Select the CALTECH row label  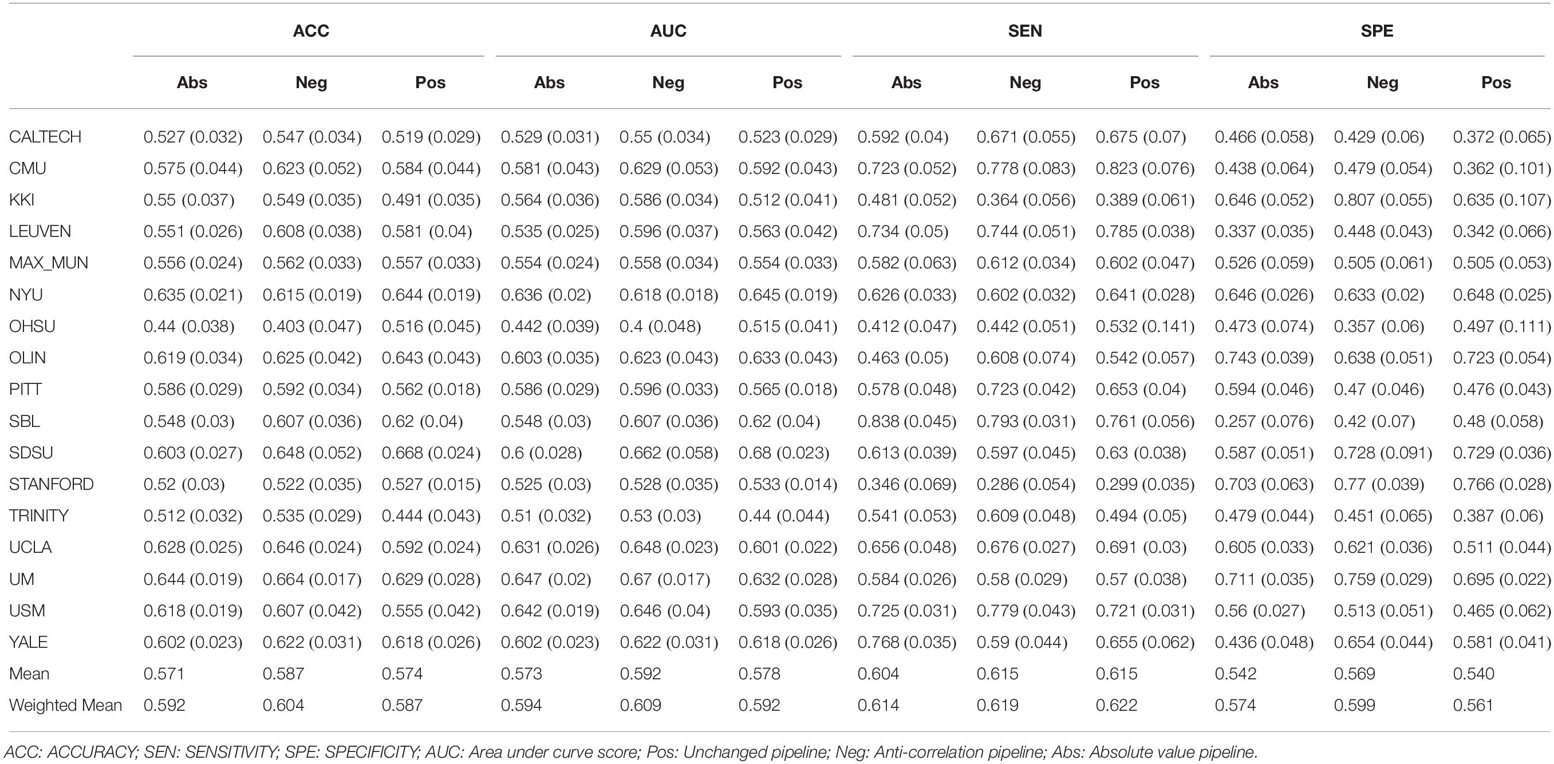[x=45, y=137]
